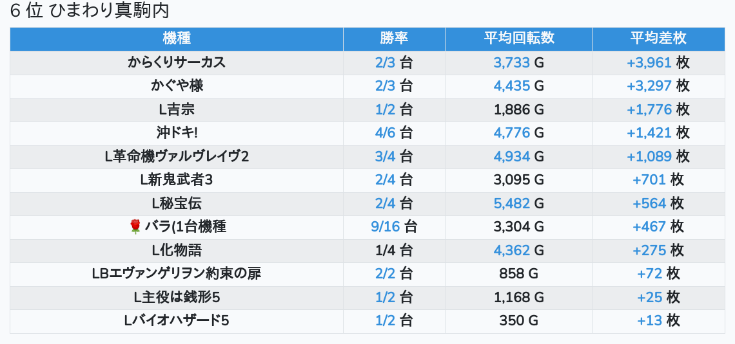The image size is (735, 344).
Task: Click the L吉宗 machine name
Action: (x=177, y=109)
